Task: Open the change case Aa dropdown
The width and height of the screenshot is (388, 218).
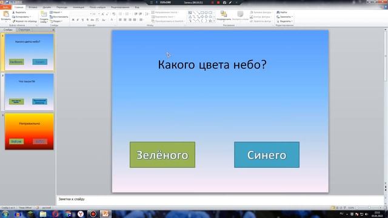Action: point(104,20)
